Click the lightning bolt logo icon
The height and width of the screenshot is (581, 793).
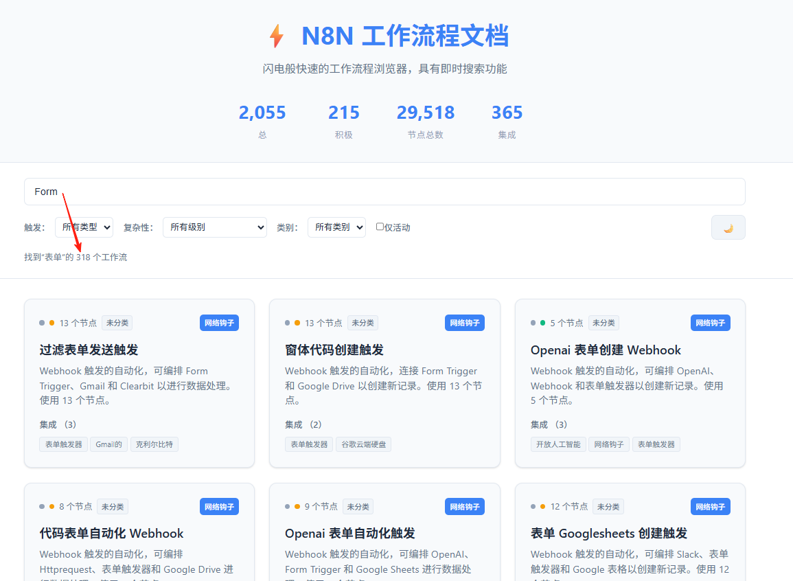tap(277, 36)
